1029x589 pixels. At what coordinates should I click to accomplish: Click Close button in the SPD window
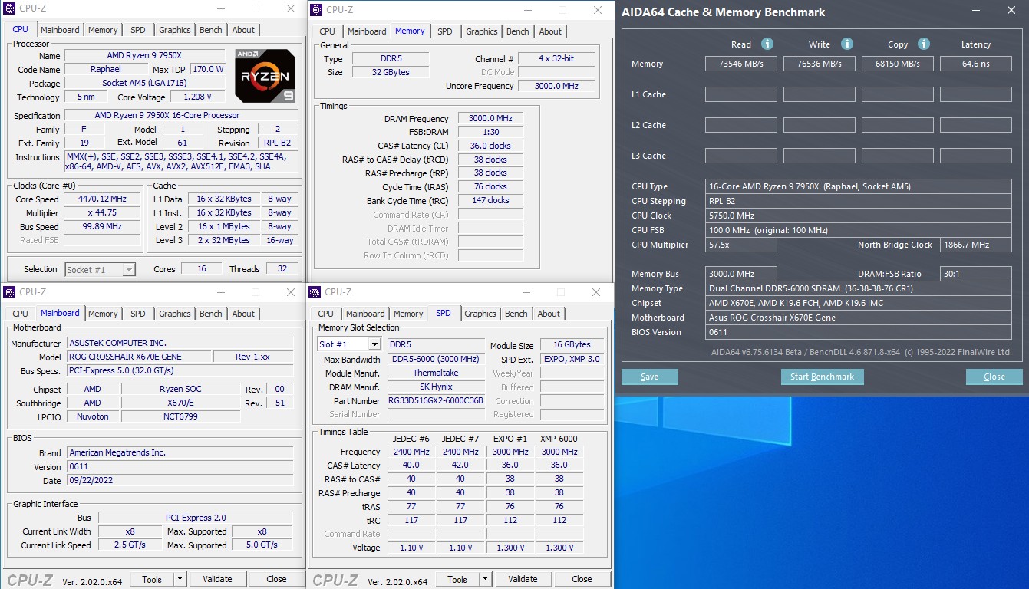pos(582,579)
